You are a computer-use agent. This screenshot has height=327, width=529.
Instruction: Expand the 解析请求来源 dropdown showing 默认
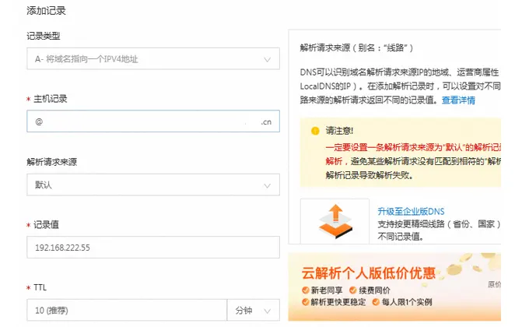(152, 185)
